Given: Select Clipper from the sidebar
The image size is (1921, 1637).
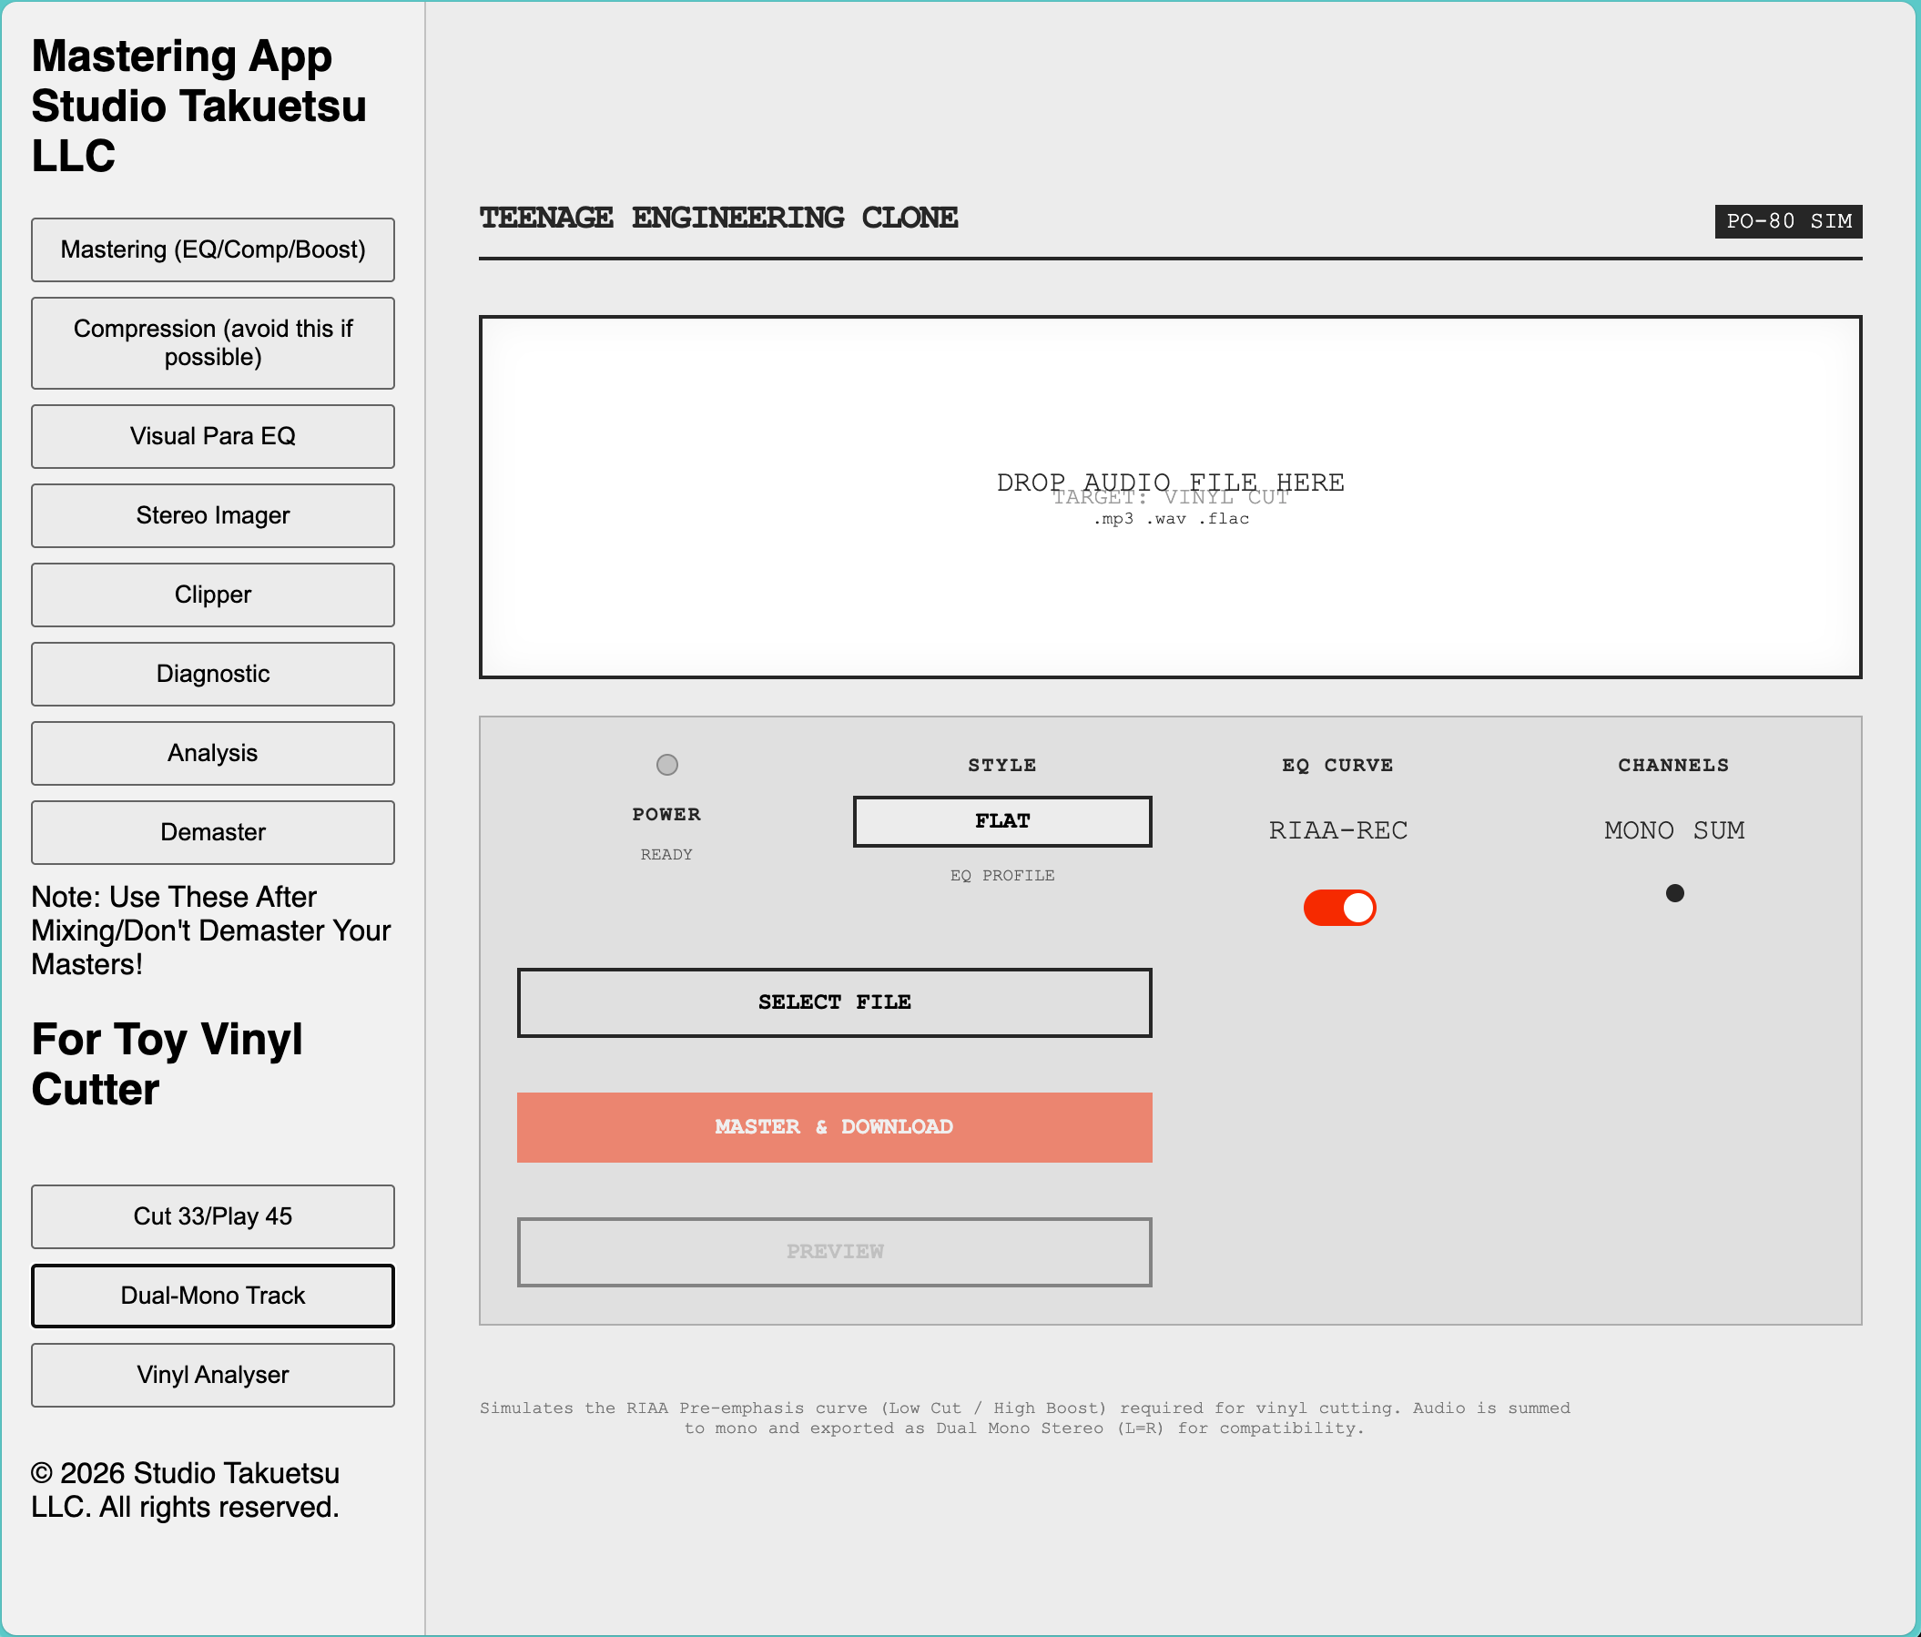Looking at the screenshot, I should tap(212, 595).
